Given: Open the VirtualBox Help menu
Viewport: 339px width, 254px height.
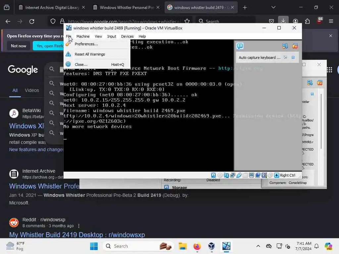Looking at the screenshot, I should pyautogui.click(x=142, y=36).
